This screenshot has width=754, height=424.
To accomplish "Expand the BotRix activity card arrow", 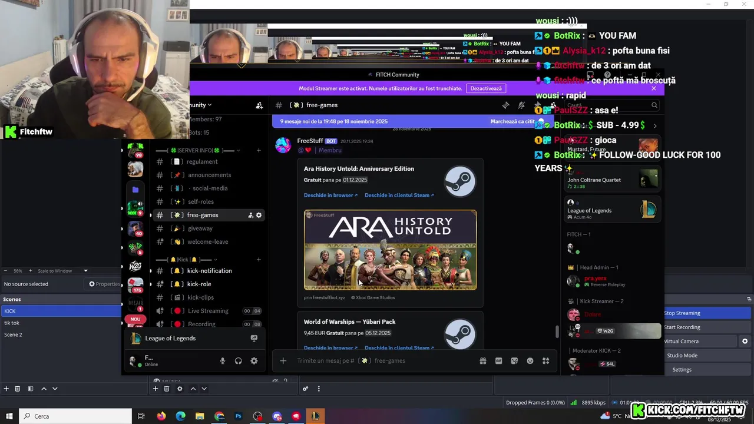I will 654,125.
